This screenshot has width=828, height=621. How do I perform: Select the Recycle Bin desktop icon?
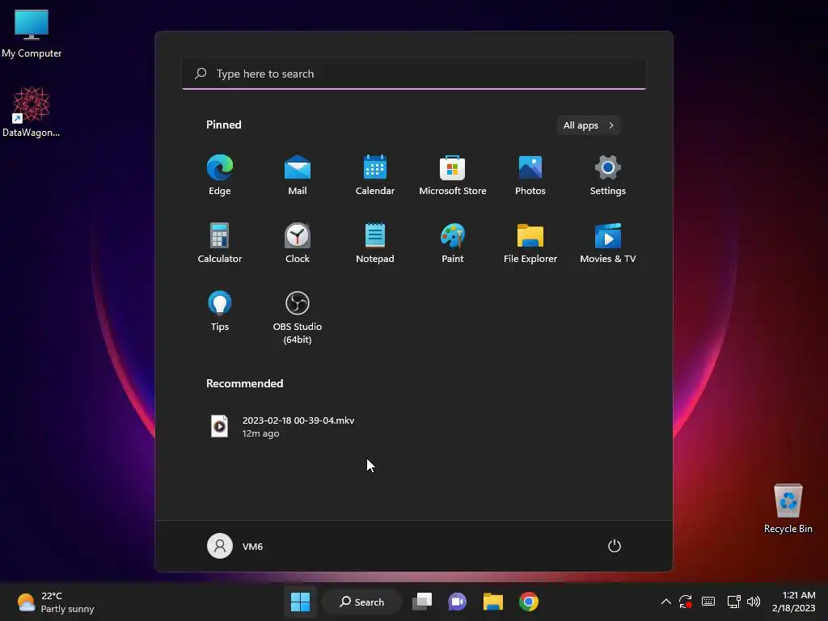788,509
